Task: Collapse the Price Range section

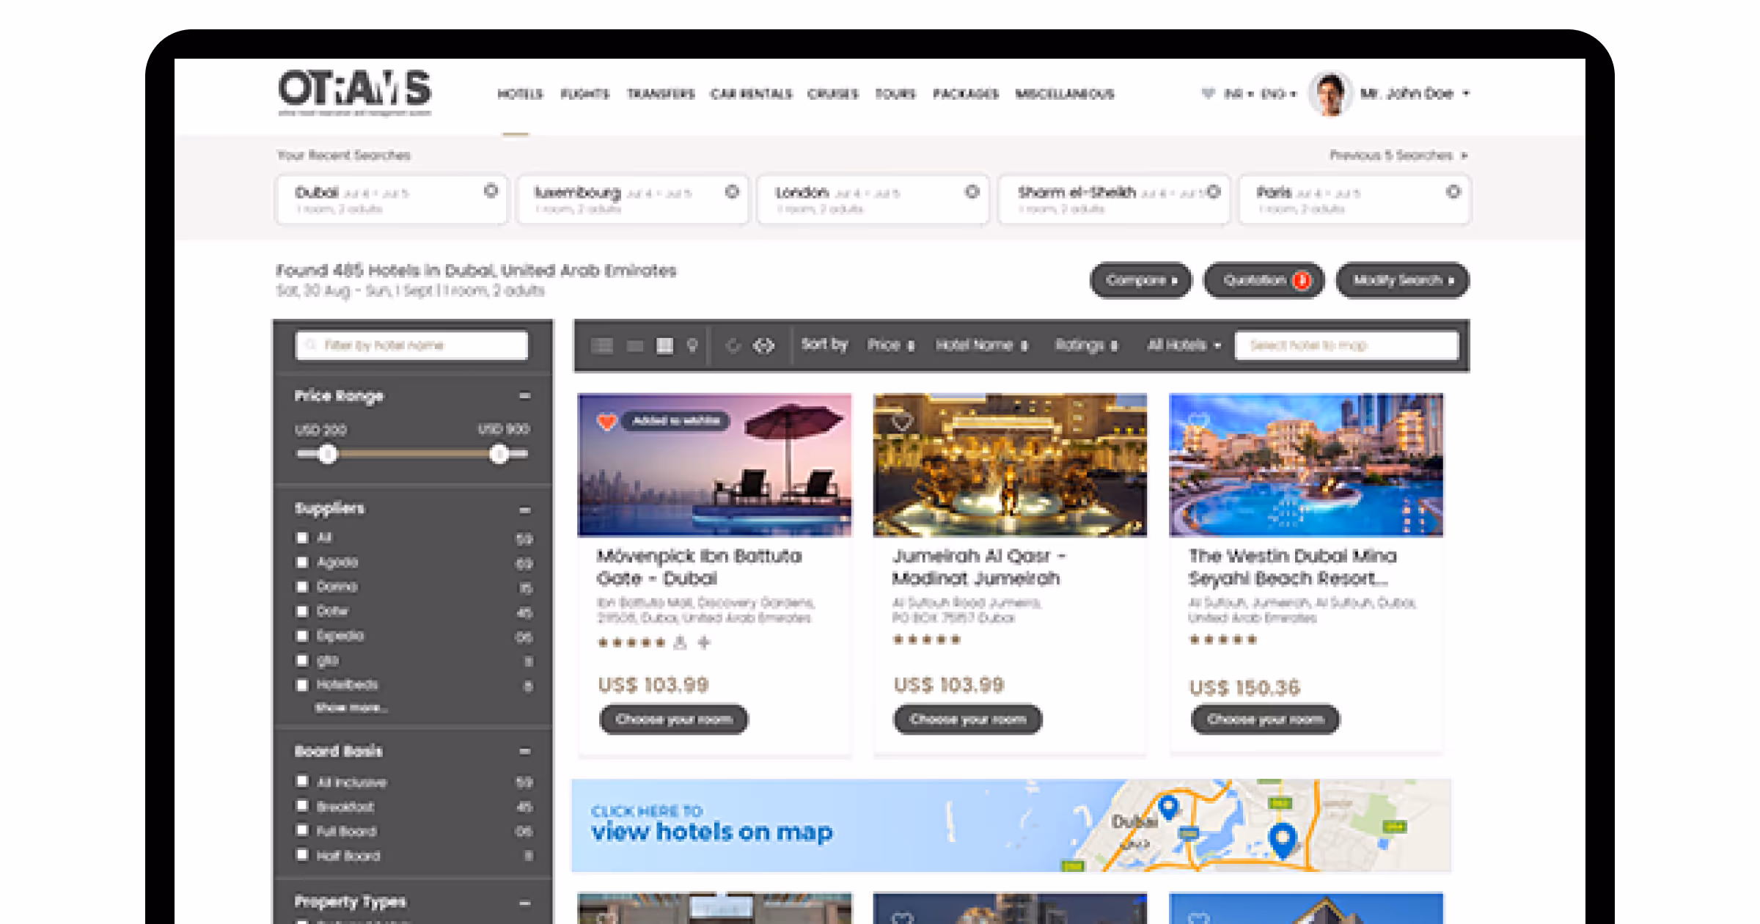Action: (524, 396)
